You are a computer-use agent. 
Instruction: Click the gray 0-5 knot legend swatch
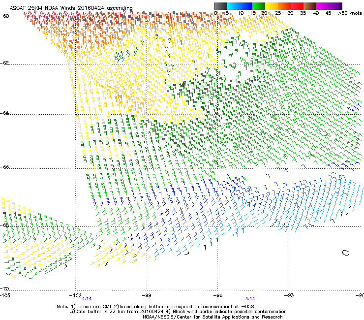click(x=220, y=6)
